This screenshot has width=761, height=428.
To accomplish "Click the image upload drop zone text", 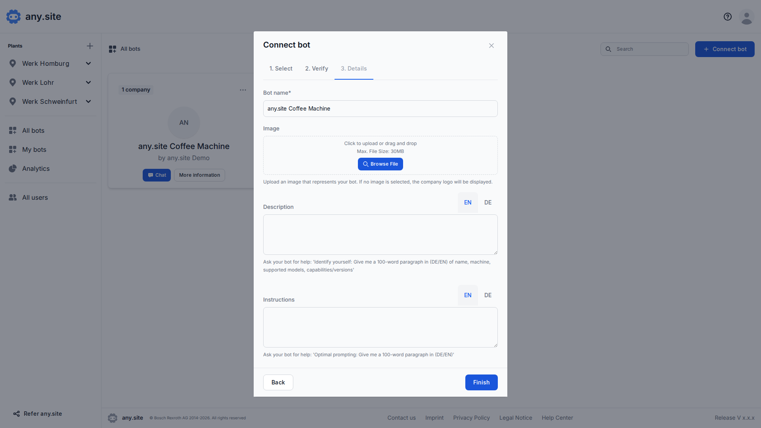I will tap(380, 143).
